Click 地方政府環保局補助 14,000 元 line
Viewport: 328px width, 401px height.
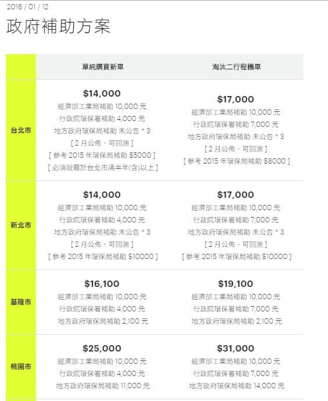click(x=237, y=386)
